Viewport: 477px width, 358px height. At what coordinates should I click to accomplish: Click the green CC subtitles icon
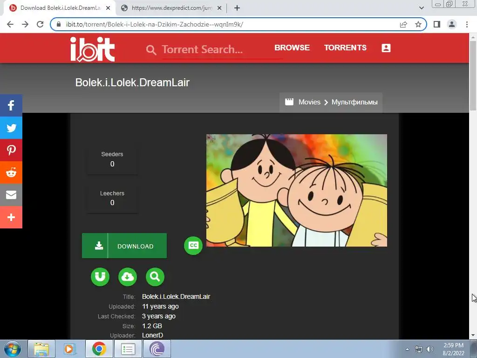[193, 245]
